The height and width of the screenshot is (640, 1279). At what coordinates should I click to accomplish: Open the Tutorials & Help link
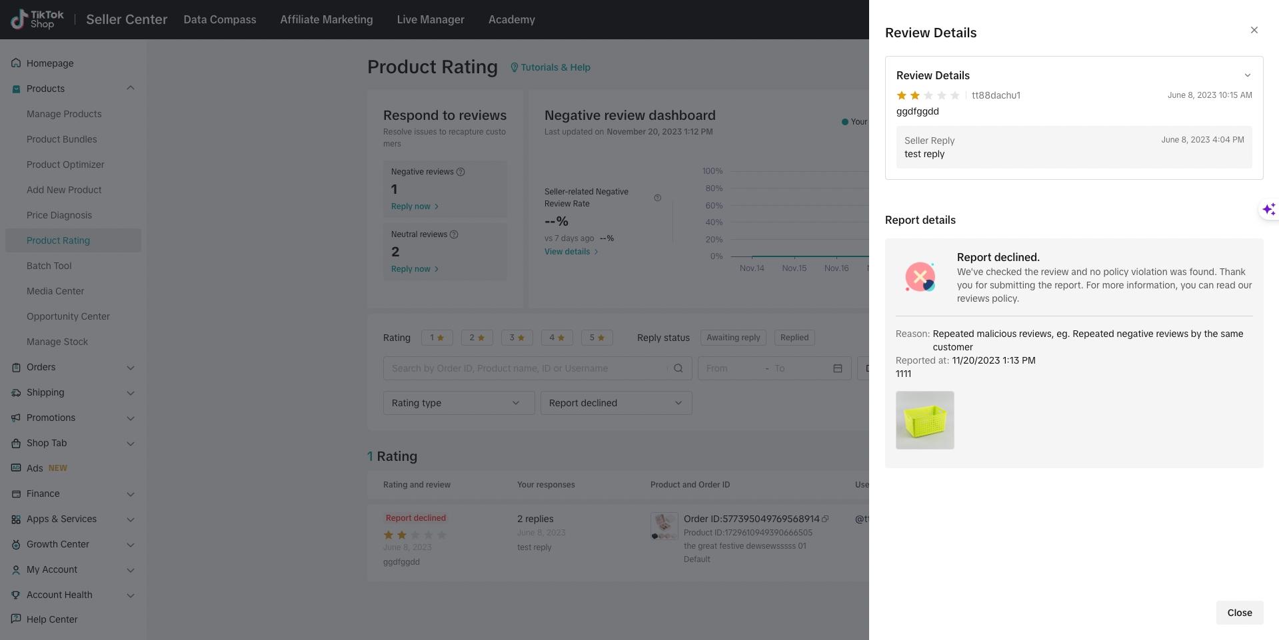(551, 67)
